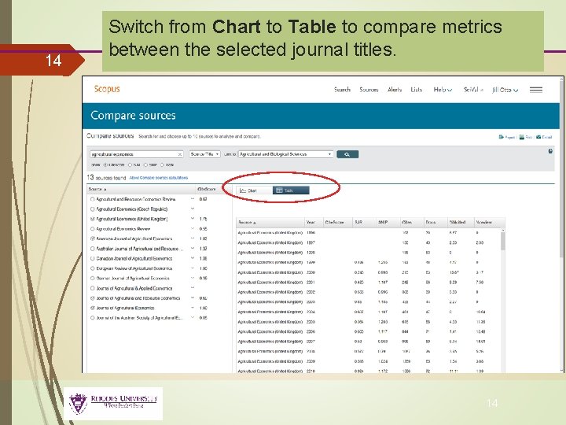
Task: Open the hamburger menu icon
Action: 535,90
